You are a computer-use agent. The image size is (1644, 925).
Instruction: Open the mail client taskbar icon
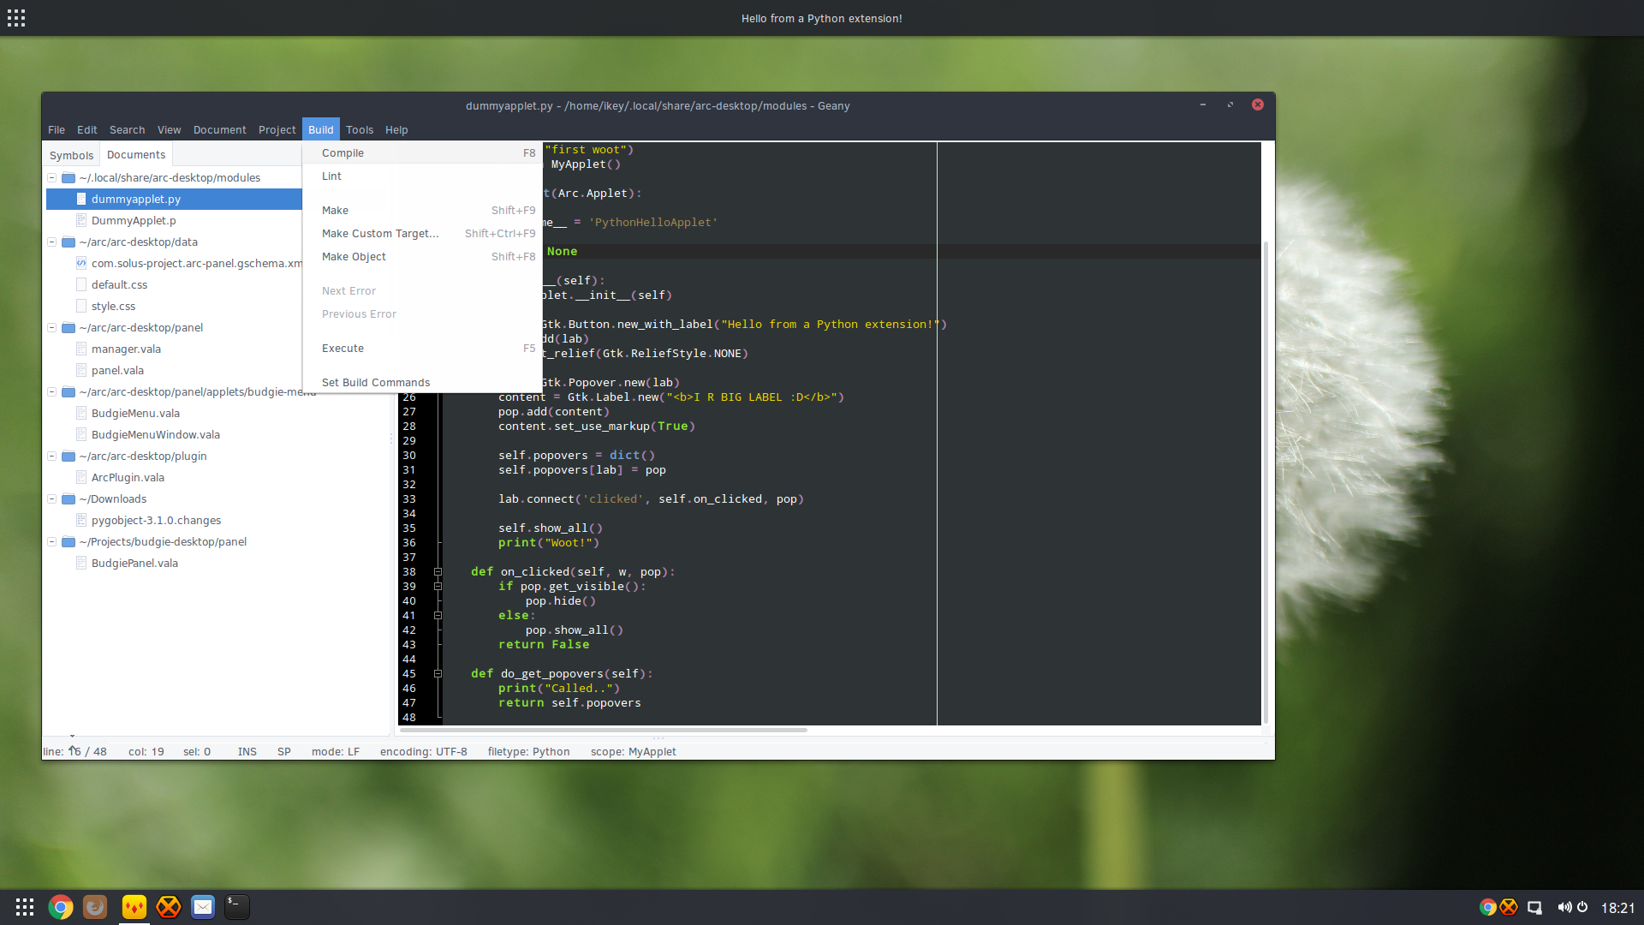(x=203, y=907)
